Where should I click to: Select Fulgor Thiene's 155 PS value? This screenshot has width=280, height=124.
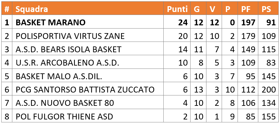click(x=269, y=117)
